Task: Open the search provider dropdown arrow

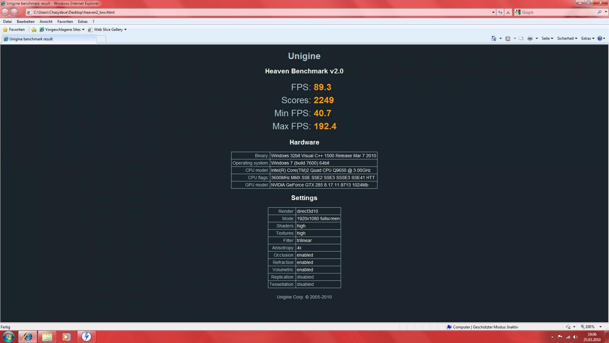Action: (x=606, y=12)
